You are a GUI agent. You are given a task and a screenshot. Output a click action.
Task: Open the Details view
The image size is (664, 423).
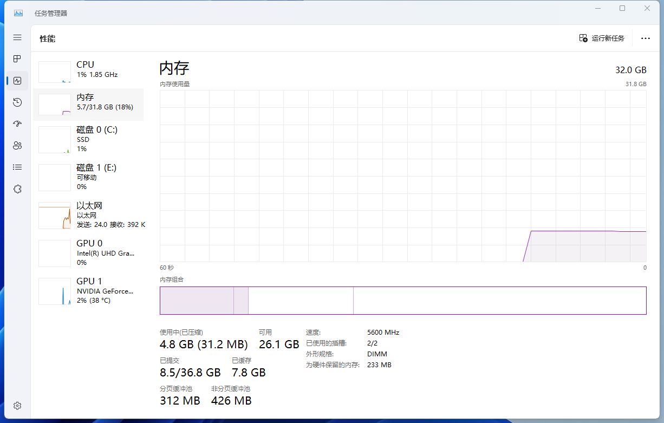[x=17, y=167]
